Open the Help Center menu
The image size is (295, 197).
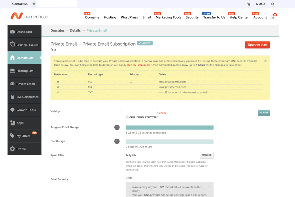(239, 17)
